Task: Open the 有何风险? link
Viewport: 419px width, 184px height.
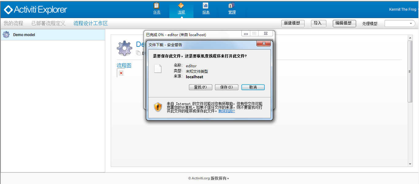Action: (227, 111)
